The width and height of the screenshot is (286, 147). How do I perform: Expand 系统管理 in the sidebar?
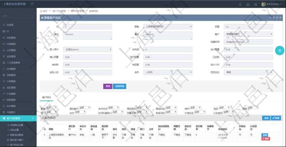point(18,37)
